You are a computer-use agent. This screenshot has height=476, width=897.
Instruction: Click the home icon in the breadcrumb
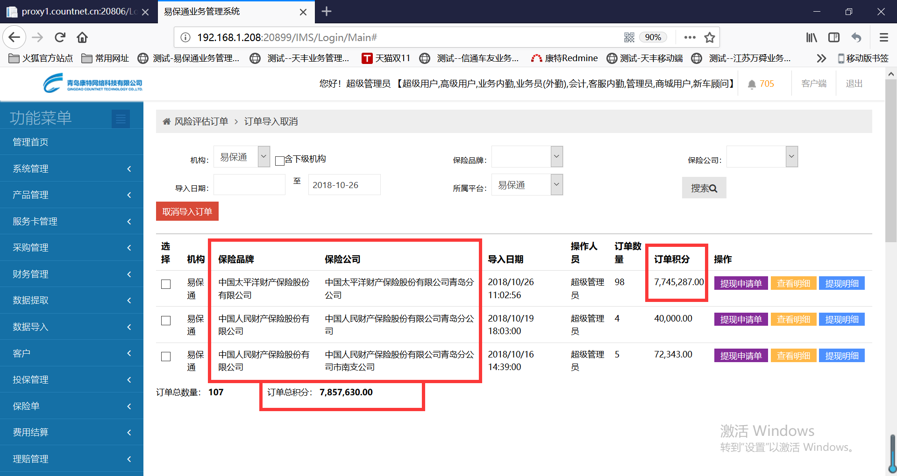[x=166, y=122]
